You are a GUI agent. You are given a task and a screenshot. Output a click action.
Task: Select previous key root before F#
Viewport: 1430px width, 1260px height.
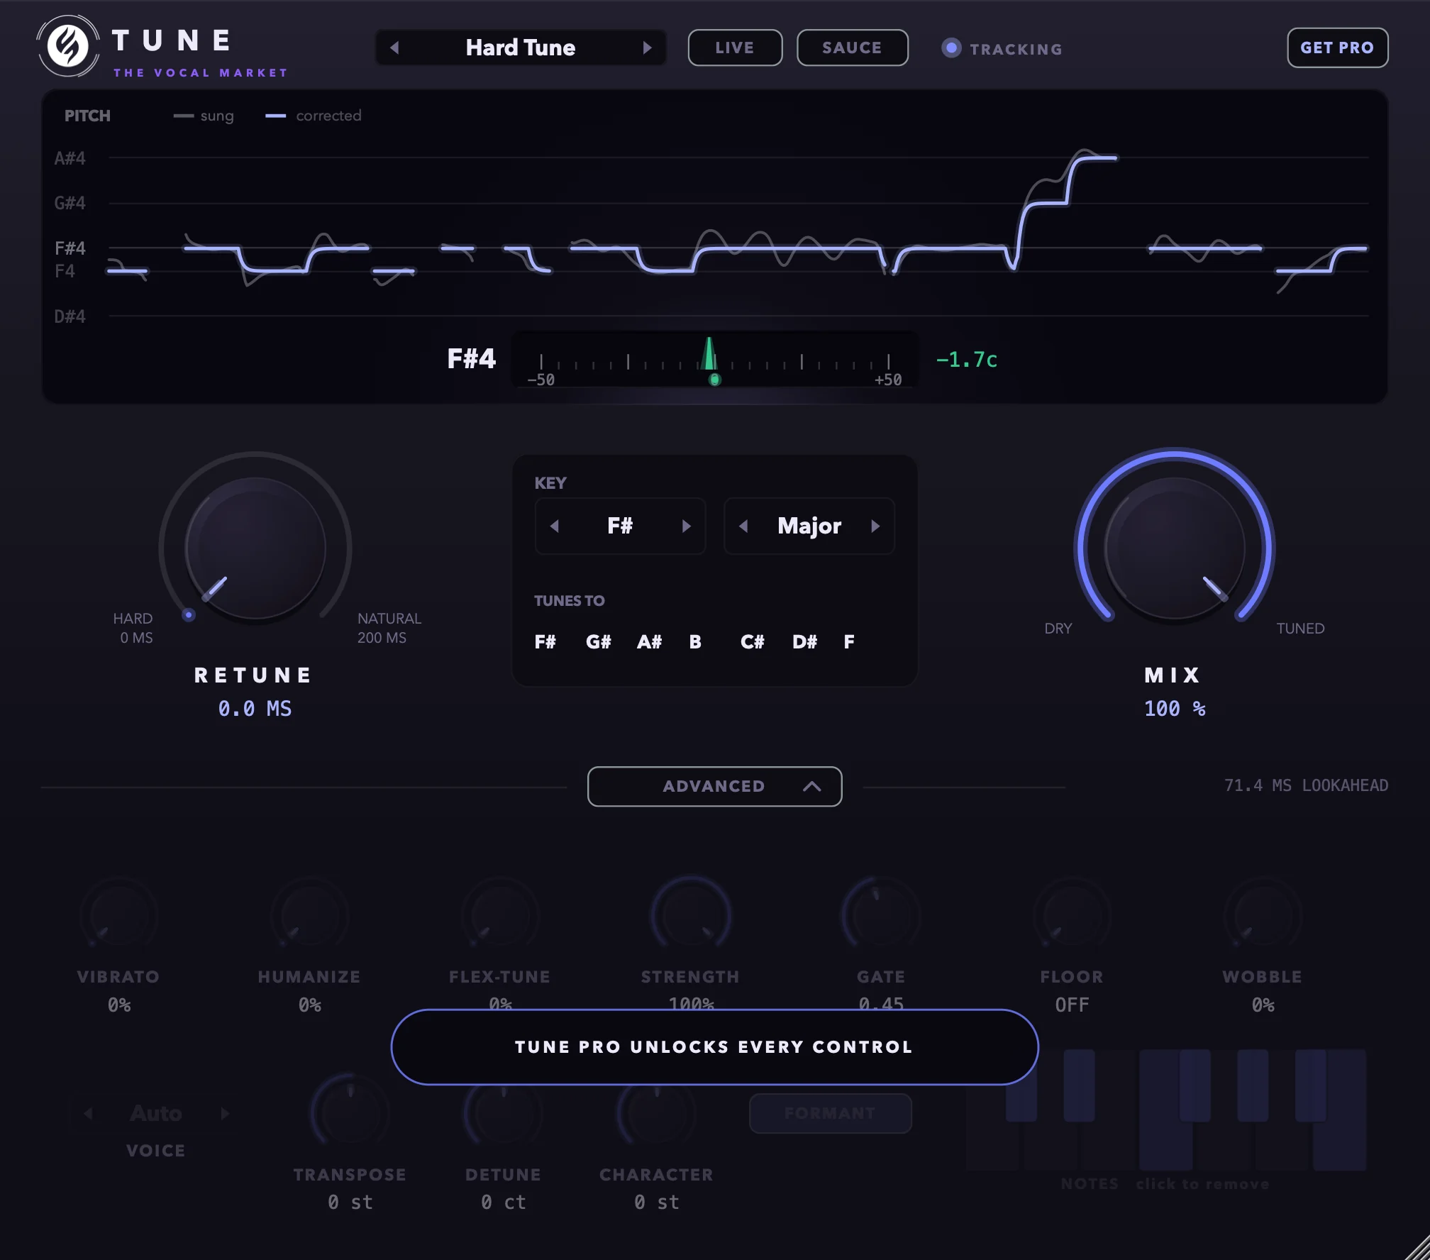click(555, 526)
